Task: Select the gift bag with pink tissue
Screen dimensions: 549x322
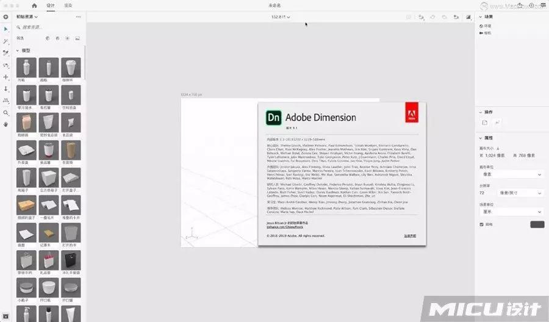Action: coord(49,260)
